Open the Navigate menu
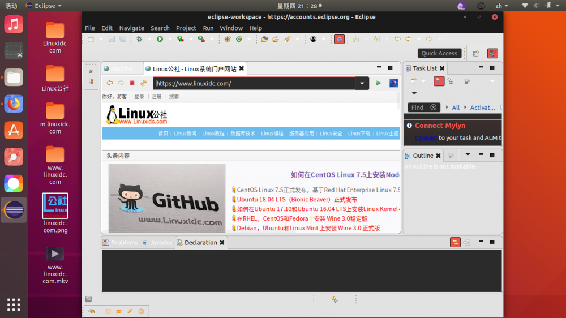This screenshot has height=318, width=566. click(131, 28)
